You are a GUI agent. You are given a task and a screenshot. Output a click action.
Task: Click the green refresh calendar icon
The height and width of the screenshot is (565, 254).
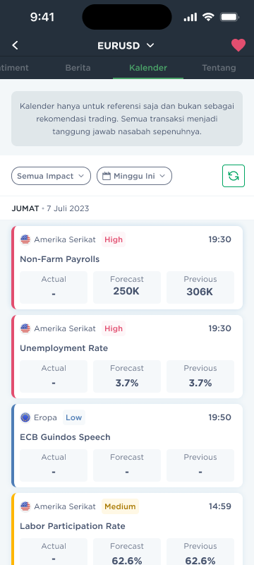pos(234,176)
